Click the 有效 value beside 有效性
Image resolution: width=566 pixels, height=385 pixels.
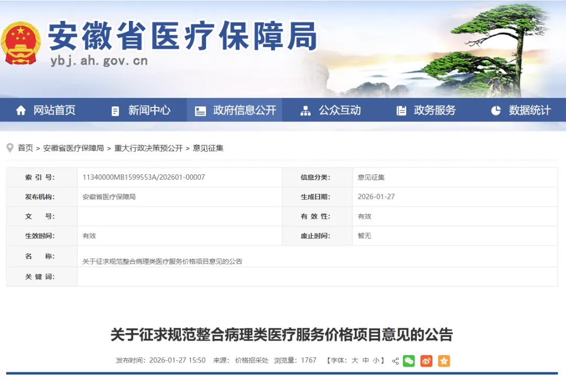coord(364,216)
